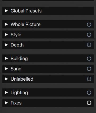The image size is (96, 113).
Task: Toggle the Style section power icon
Action: 89,34
